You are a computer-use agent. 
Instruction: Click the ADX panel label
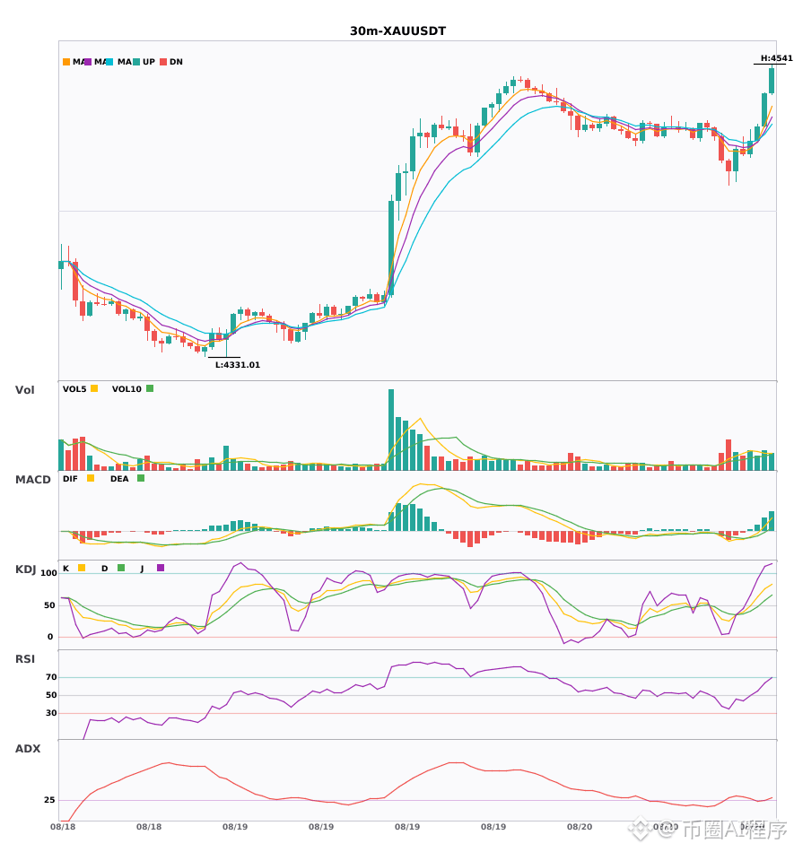click(x=28, y=749)
